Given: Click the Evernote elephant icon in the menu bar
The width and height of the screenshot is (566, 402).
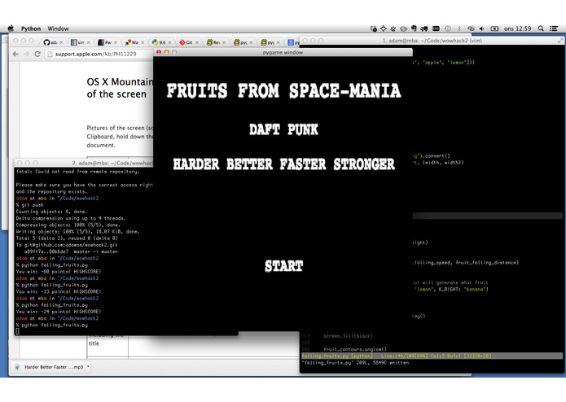Looking at the screenshot, I should [414, 28].
